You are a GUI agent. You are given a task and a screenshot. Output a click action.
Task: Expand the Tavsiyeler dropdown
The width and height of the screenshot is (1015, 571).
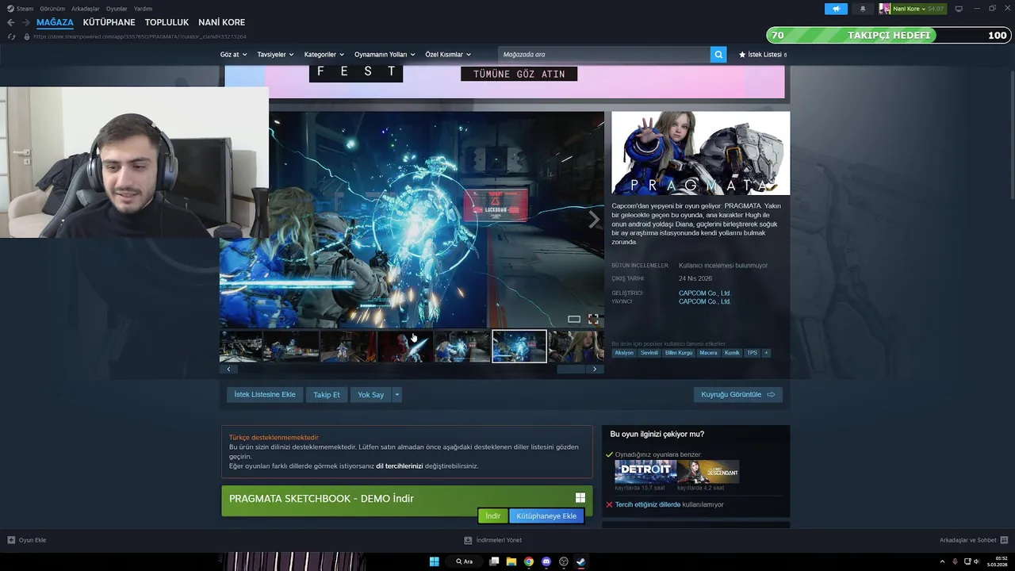(x=275, y=55)
